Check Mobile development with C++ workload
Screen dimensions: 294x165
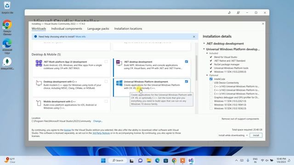(x=106, y=101)
